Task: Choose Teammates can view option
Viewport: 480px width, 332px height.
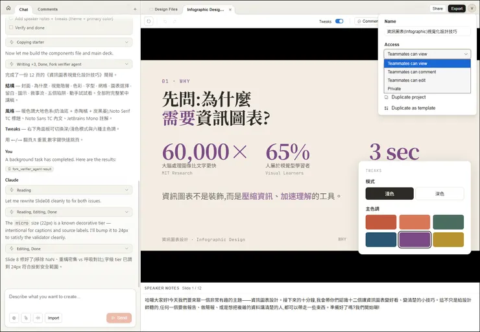Action: pos(427,64)
